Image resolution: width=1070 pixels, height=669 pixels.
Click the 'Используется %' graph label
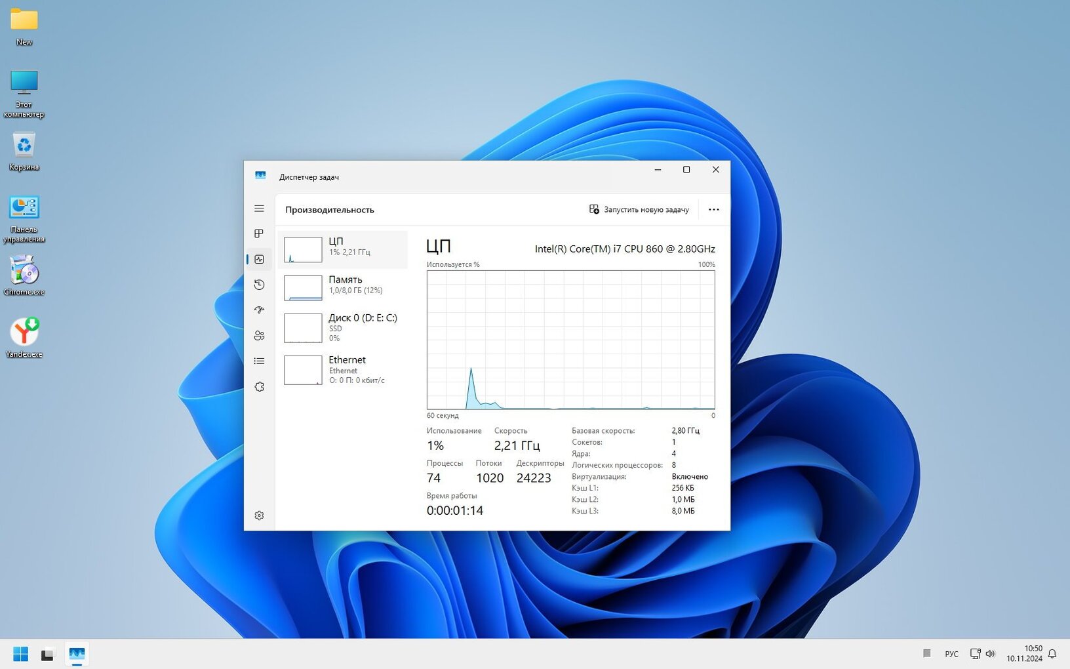tap(453, 264)
